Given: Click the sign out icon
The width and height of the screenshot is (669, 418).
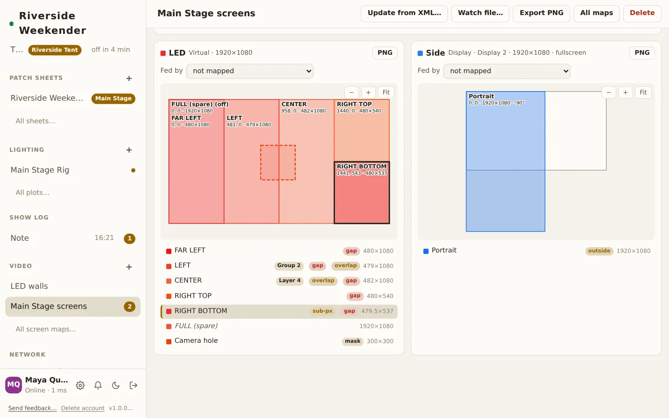Looking at the screenshot, I should click(x=133, y=385).
